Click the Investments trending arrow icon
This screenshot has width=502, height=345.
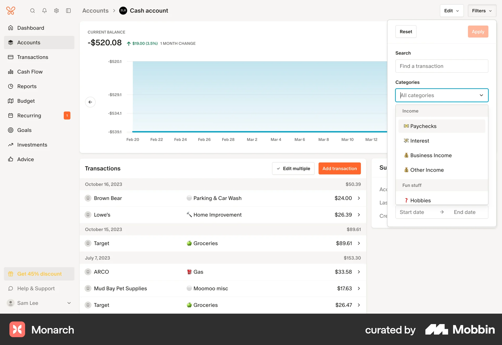point(11,145)
